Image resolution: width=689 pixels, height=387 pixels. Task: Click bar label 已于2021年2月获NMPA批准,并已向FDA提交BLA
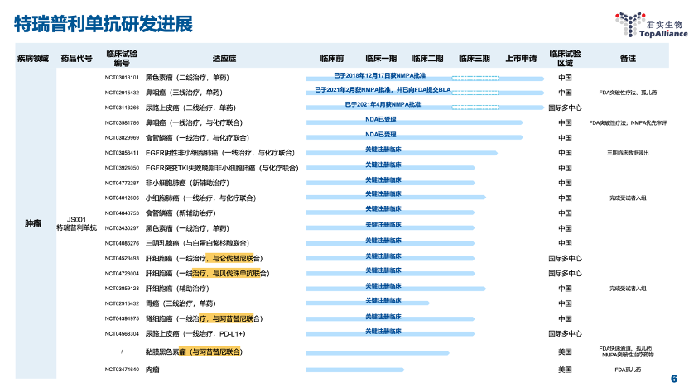tap(383, 89)
